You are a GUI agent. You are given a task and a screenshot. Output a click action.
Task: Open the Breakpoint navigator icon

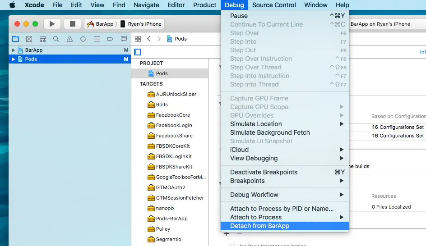[110, 39]
